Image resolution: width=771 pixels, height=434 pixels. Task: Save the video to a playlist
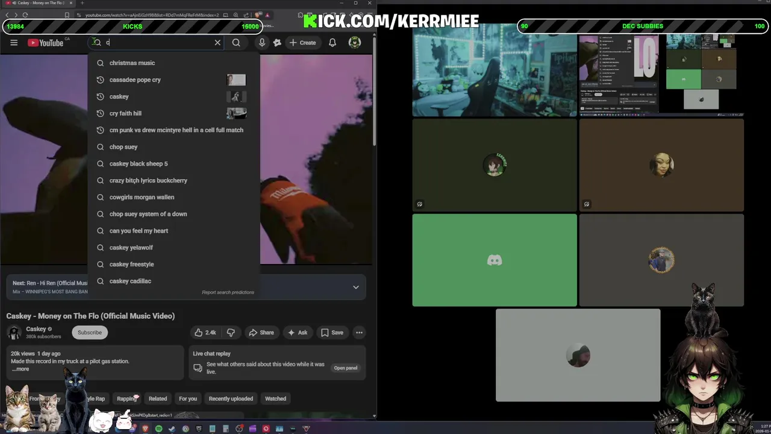pyautogui.click(x=332, y=332)
